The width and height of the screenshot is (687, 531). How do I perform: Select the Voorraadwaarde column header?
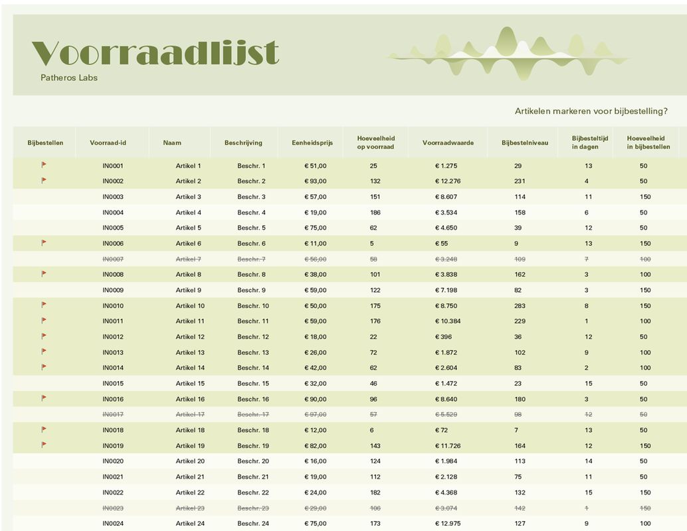coord(448,143)
